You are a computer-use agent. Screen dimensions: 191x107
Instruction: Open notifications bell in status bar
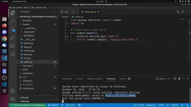(x=187, y=105)
